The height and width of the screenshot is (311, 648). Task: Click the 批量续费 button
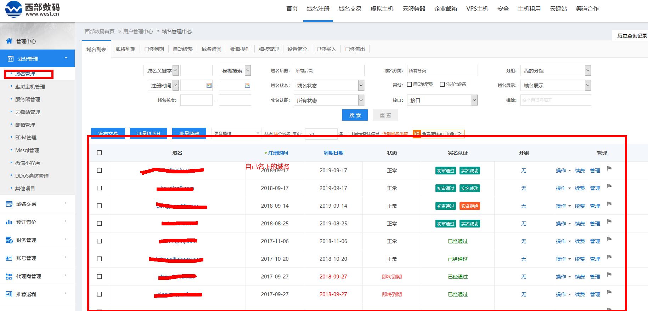point(189,133)
